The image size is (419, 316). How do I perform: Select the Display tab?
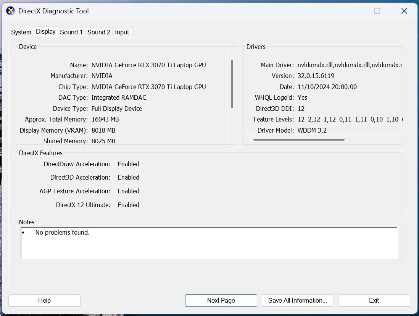coord(46,32)
